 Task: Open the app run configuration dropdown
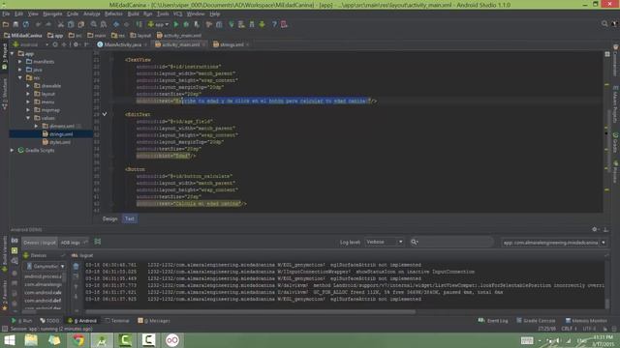[x=158, y=24]
